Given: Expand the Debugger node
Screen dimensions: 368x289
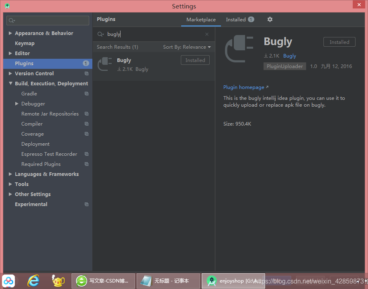Looking at the screenshot, I should [16, 103].
